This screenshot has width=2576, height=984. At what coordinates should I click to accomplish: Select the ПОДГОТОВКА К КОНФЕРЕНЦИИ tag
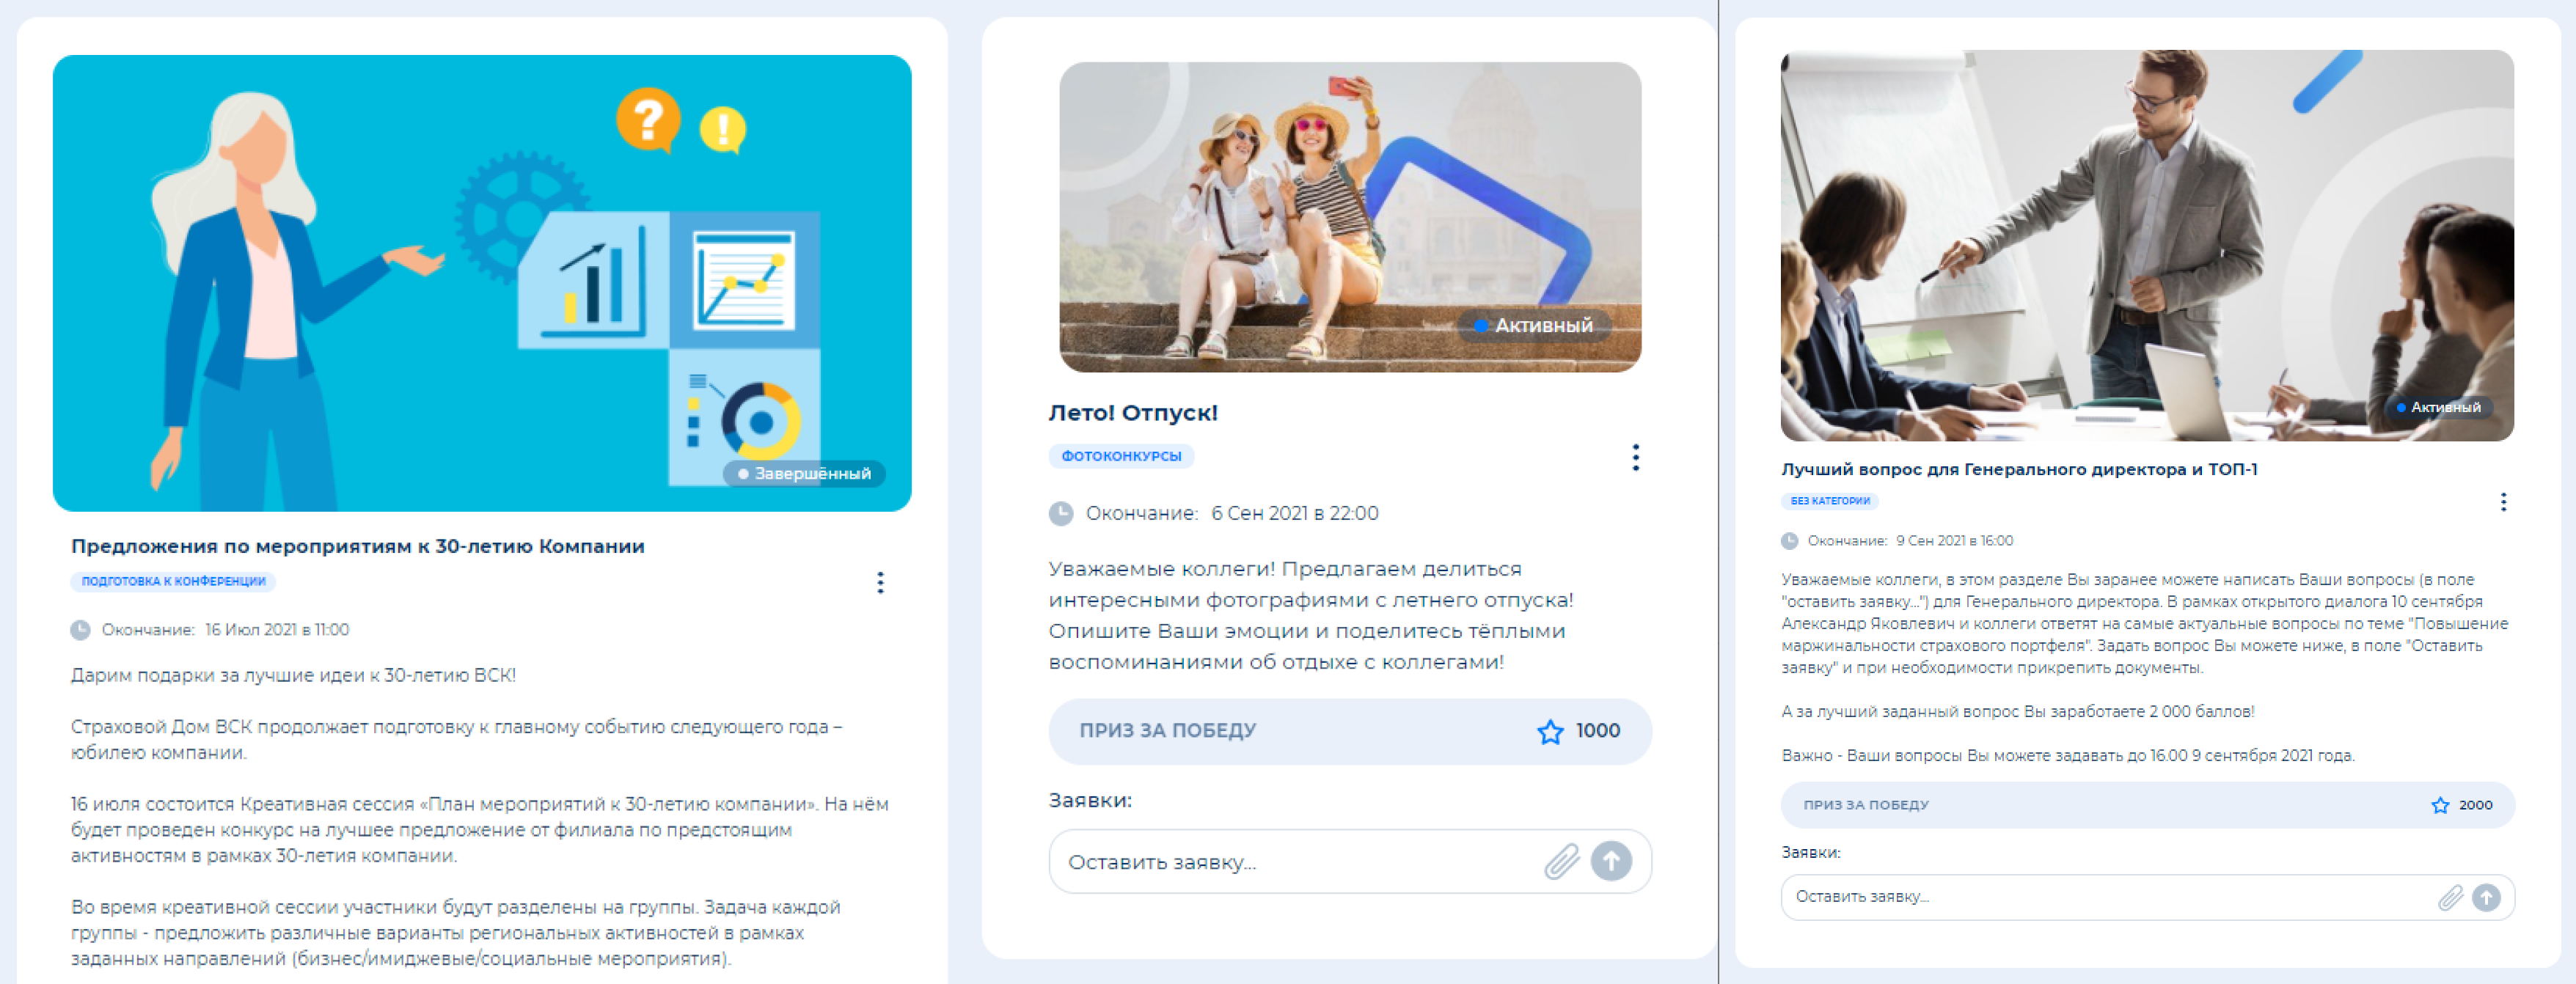(x=173, y=581)
